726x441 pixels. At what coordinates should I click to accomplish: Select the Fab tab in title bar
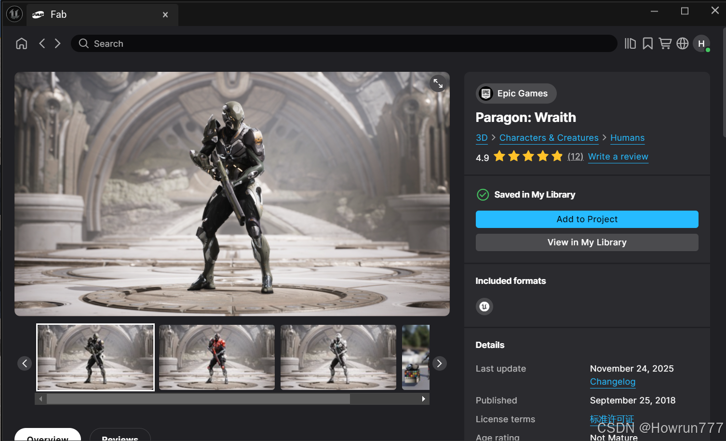pos(103,15)
